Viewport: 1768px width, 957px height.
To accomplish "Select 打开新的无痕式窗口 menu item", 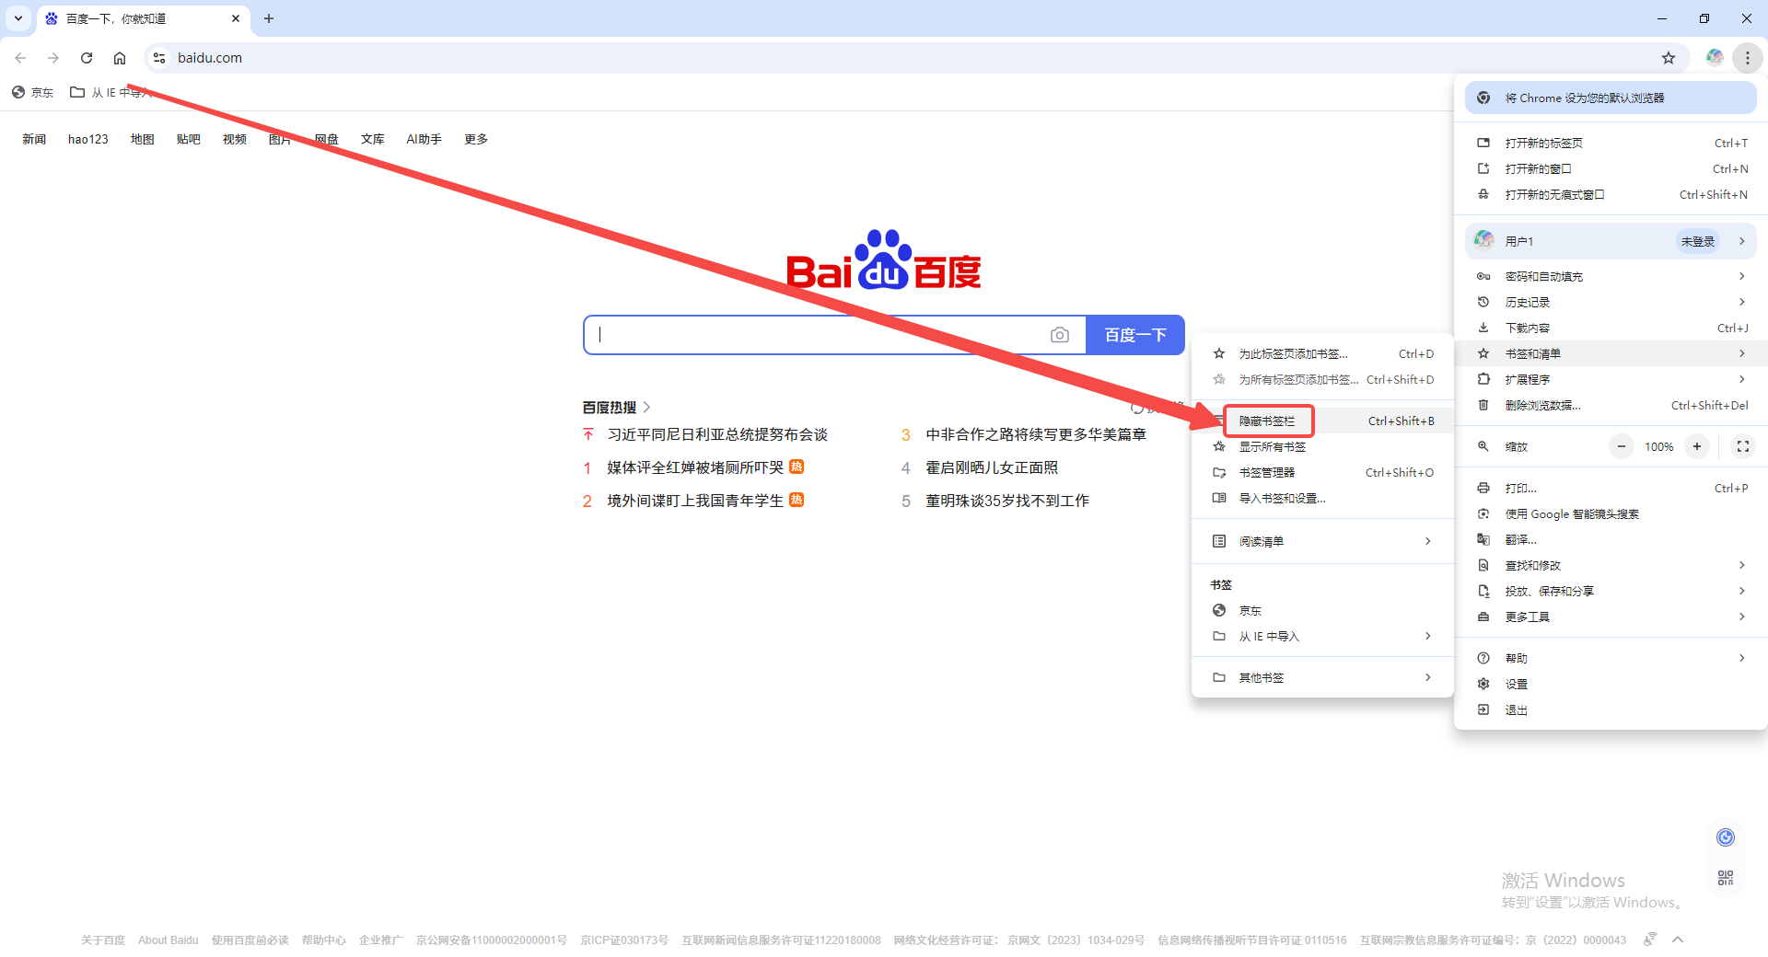I will 1611,194.
